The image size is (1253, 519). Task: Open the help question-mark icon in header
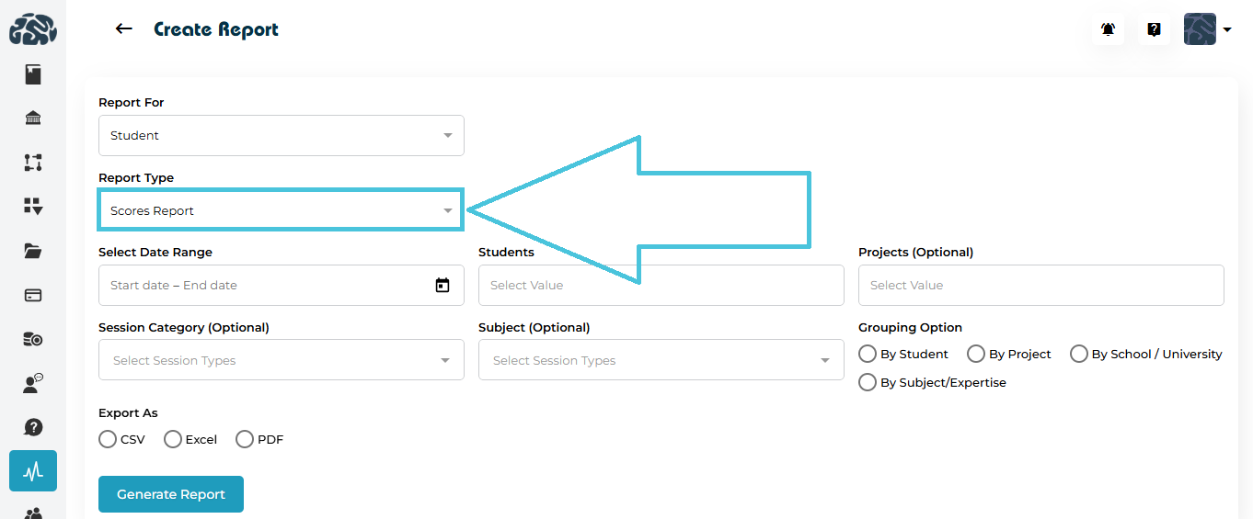(1154, 29)
